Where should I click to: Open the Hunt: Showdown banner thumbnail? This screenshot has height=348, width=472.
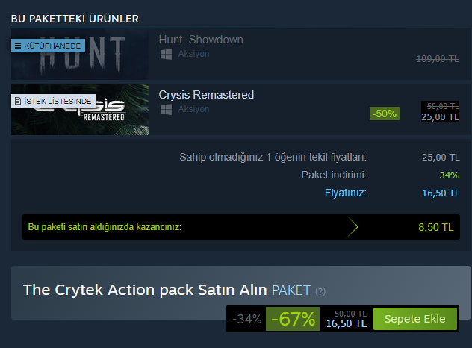tap(80, 55)
